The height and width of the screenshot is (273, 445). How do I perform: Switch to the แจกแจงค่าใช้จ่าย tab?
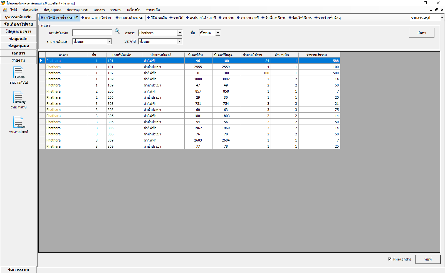pos(96,18)
